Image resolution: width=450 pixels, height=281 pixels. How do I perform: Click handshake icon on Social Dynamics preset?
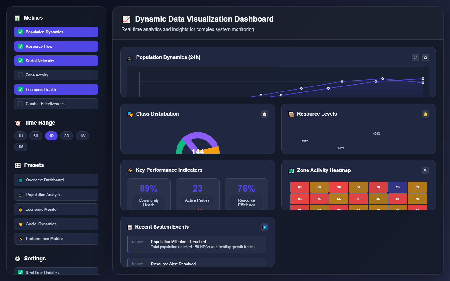pos(21,224)
